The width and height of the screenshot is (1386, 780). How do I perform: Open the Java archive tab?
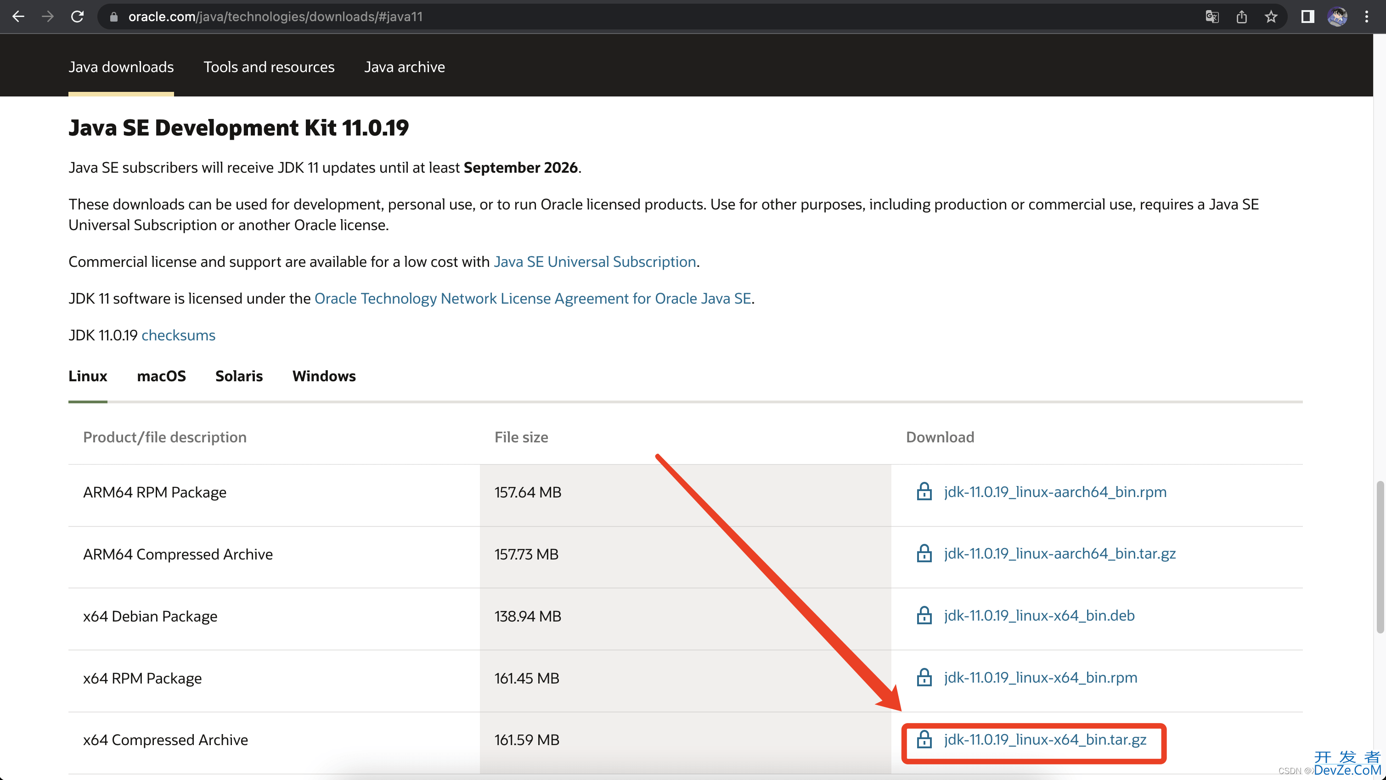click(x=405, y=67)
